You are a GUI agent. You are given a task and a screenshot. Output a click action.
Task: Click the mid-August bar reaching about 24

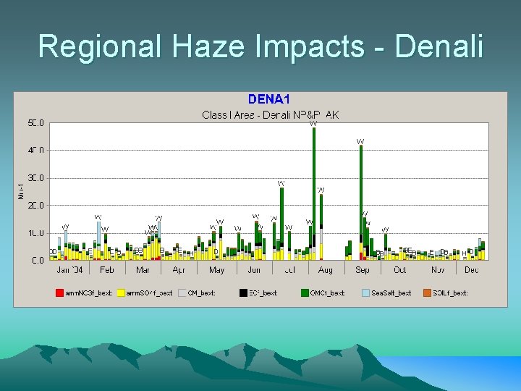pyautogui.click(x=321, y=227)
